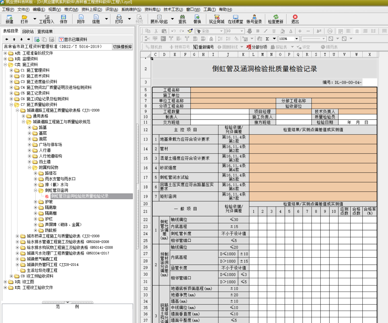Expand the 路基 folder node

point(30,127)
